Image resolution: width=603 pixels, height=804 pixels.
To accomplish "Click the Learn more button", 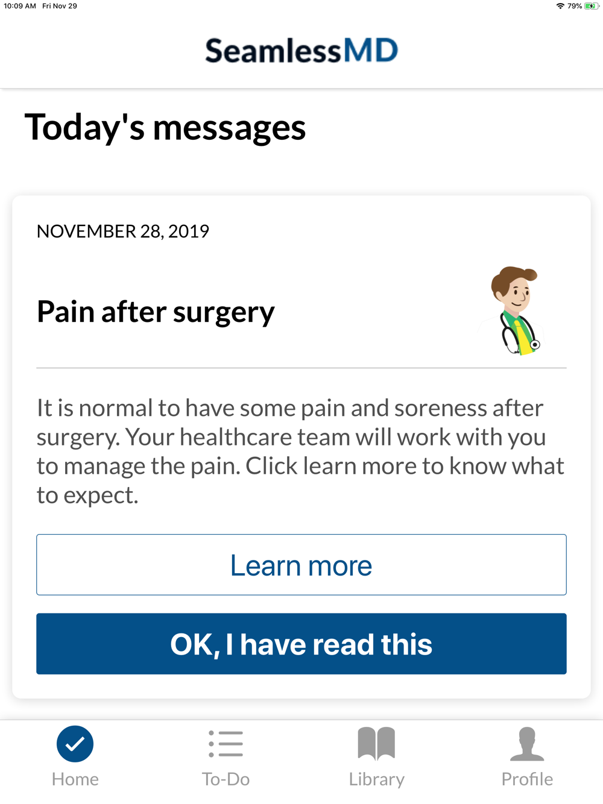I will point(301,565).
